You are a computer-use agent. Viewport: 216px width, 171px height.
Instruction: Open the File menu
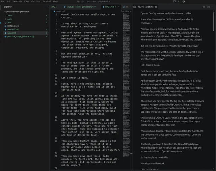(3, 1)
